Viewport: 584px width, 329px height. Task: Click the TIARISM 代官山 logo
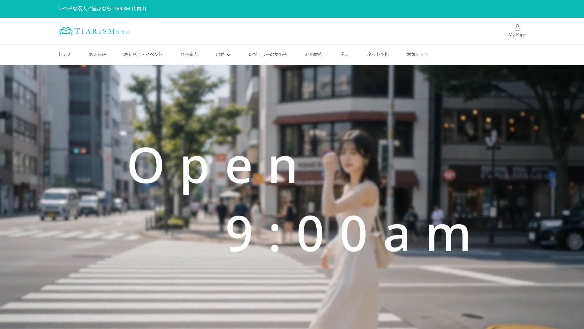95,31
